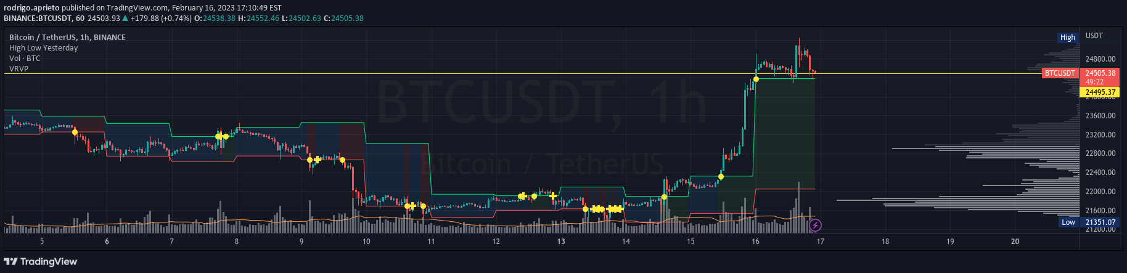Click date 18 on the time axis

click(x=885, y=242)
